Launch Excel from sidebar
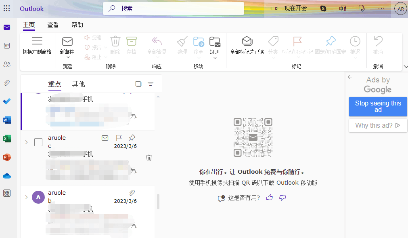Image resolution: width=408 pixels, height=238 pixels. pos(7,139)
